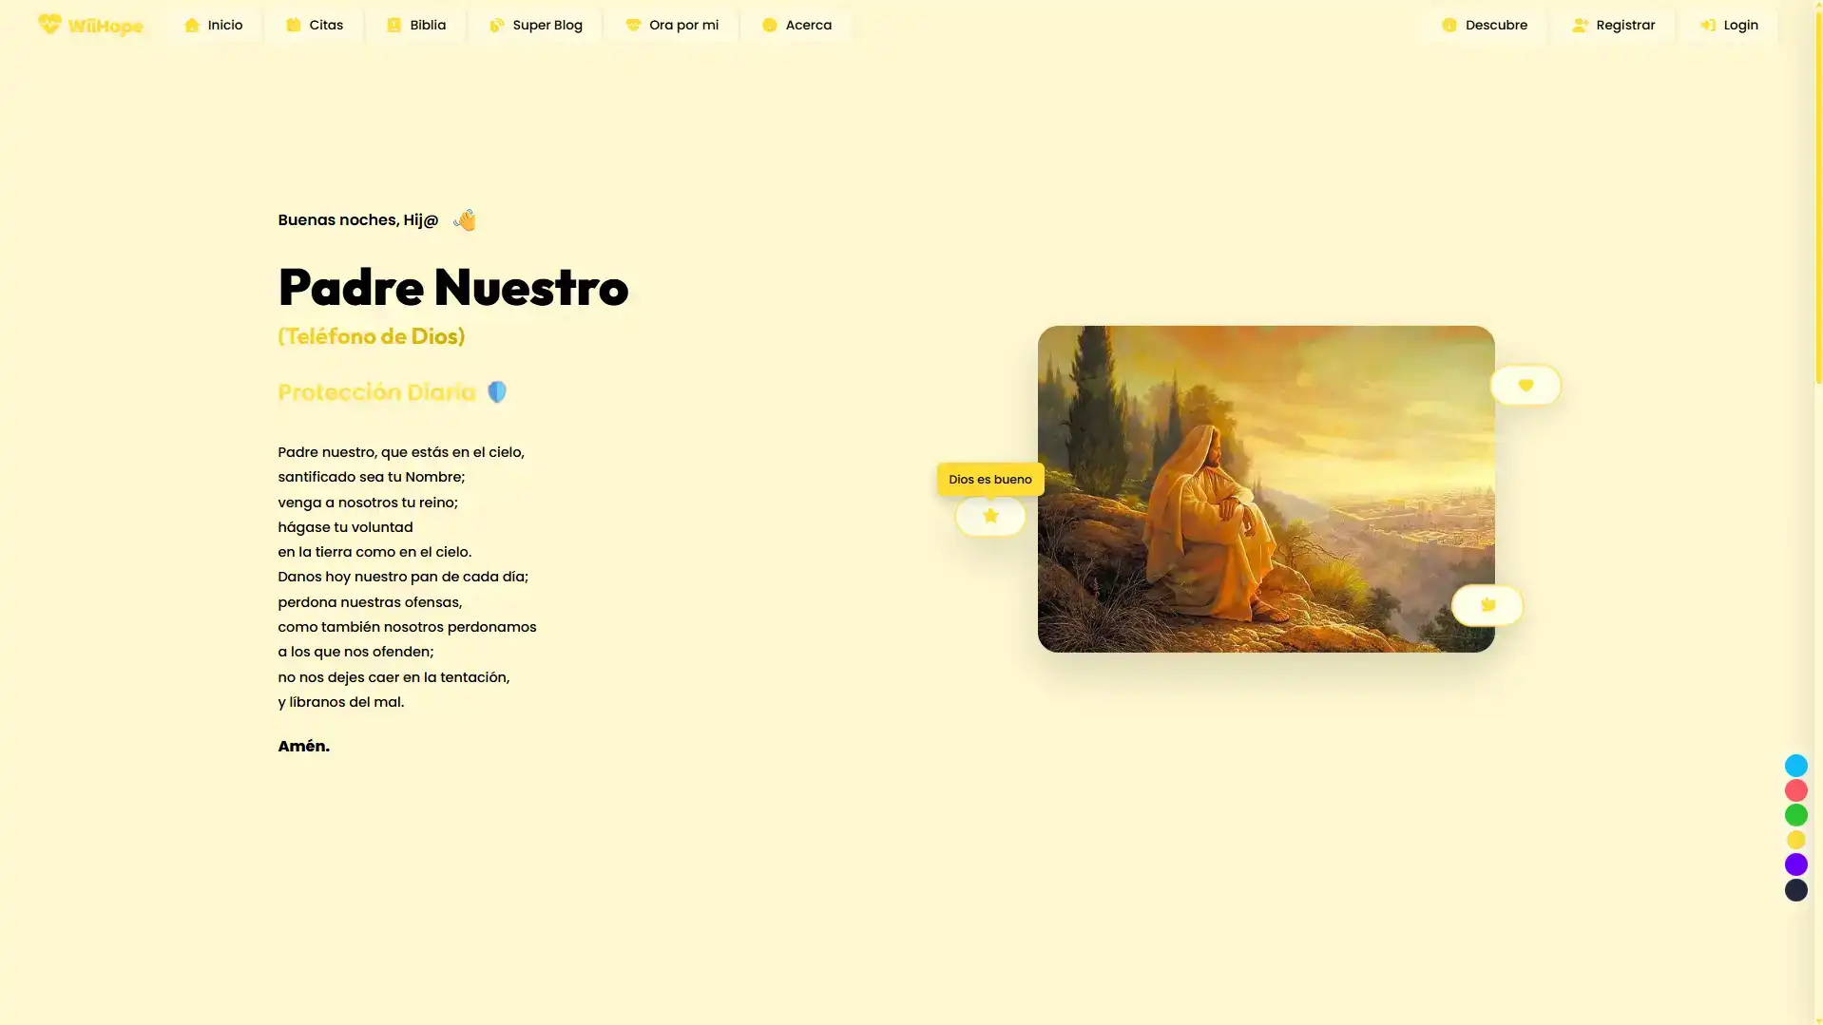Open the Acerca page
Screen dimensions: 1823x1025
pos(796,25)
